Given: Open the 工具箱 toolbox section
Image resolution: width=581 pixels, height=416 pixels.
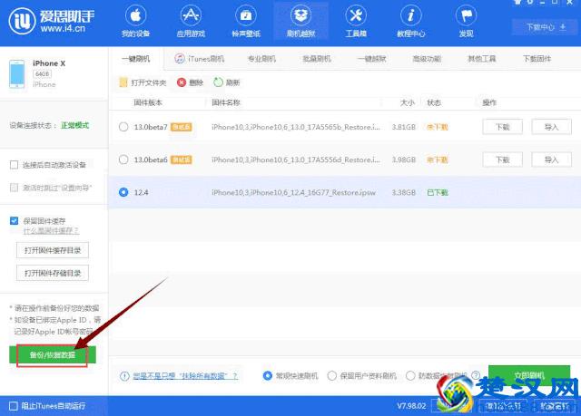Looking at the screenshot, I should (x=356, y=23).
